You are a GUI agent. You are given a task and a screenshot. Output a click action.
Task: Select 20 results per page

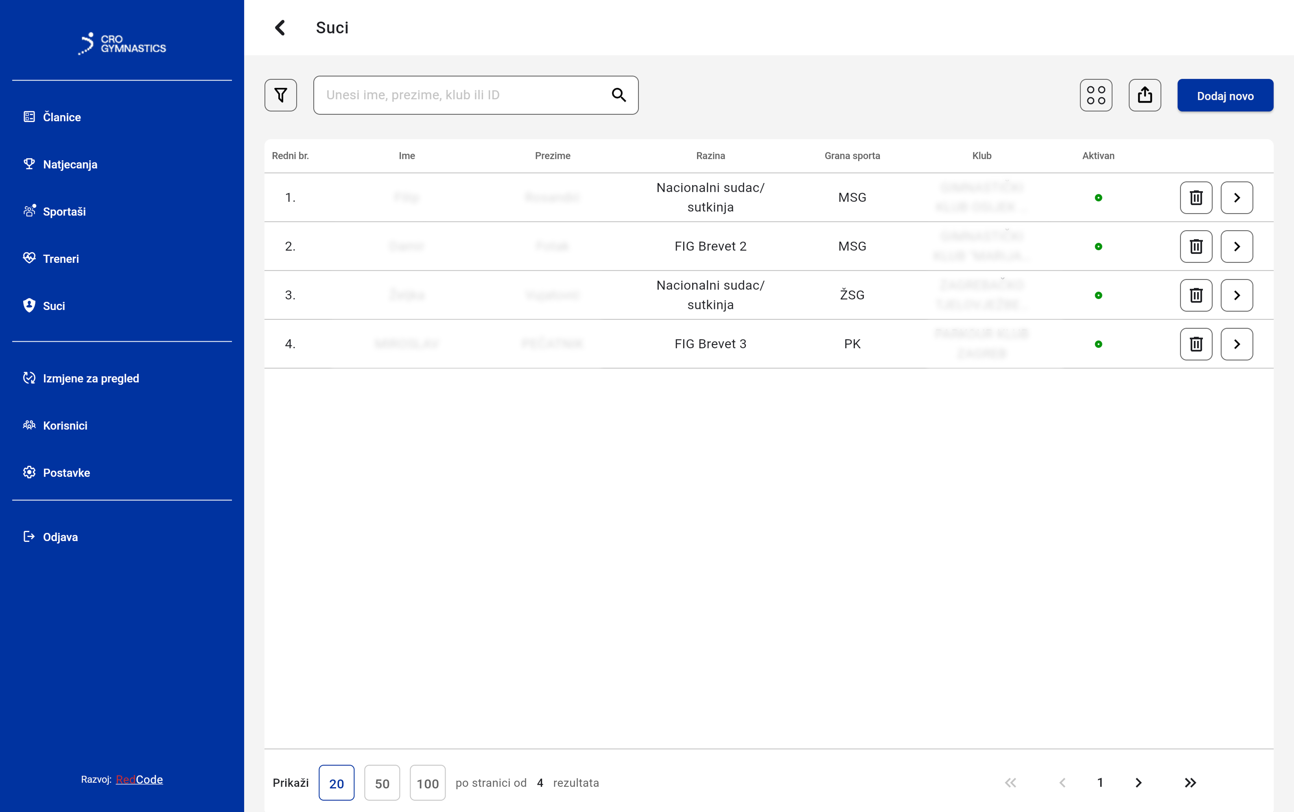click(x=336, y=782)
